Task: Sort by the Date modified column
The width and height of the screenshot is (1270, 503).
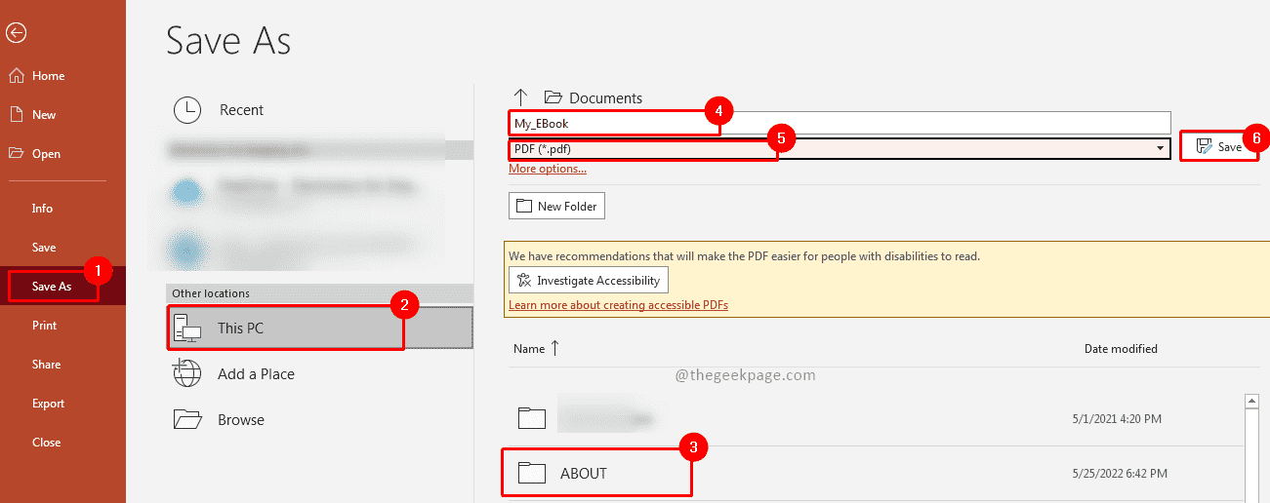Action: pyautogui.click(x=1121, y=348)
